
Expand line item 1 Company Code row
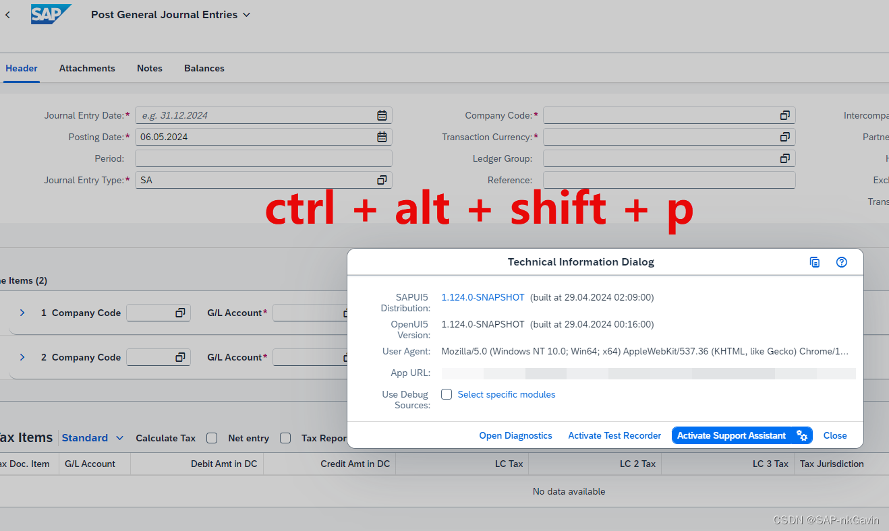(22, 313)
